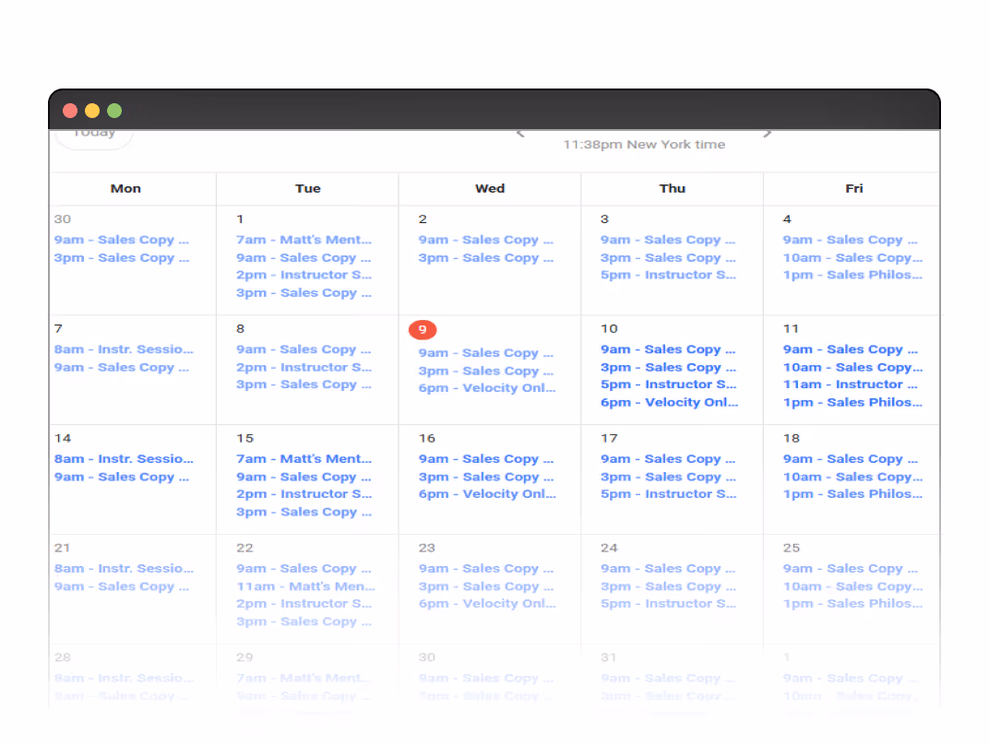The image size is (989, 745).
Task: Open the highlighted date 9 badge
Action: click(423, 328)
